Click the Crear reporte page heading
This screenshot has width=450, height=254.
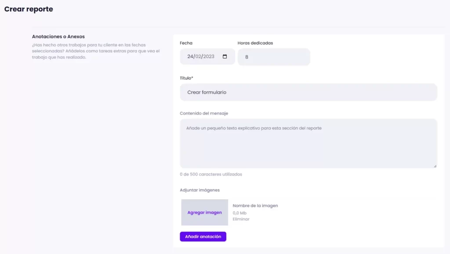pos(28,9)
